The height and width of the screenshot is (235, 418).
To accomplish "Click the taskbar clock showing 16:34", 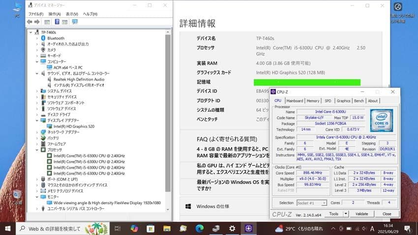I will pyautogui.click(x=388, y=229).
